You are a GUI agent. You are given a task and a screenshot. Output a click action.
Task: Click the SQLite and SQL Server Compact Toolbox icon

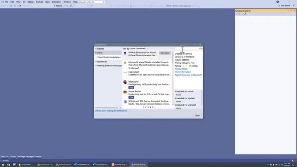pos(125,102)
